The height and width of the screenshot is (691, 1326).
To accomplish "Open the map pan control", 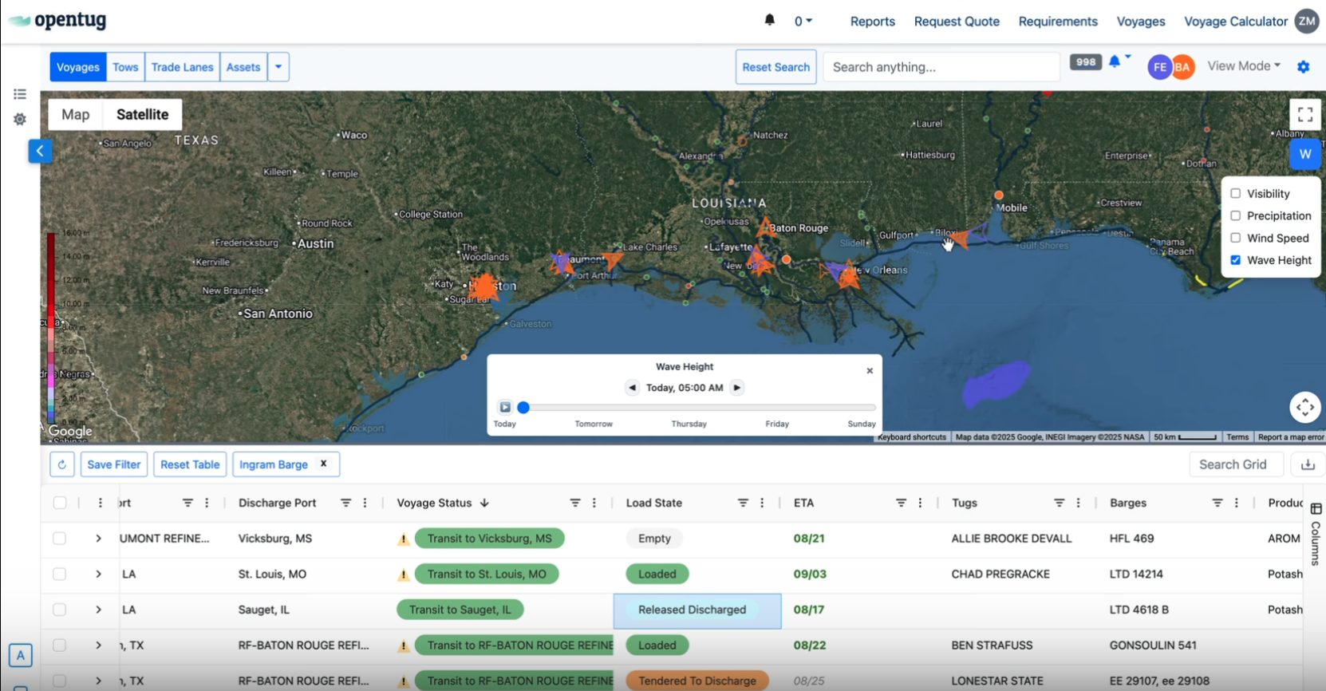I will (x=1305, y=407).
